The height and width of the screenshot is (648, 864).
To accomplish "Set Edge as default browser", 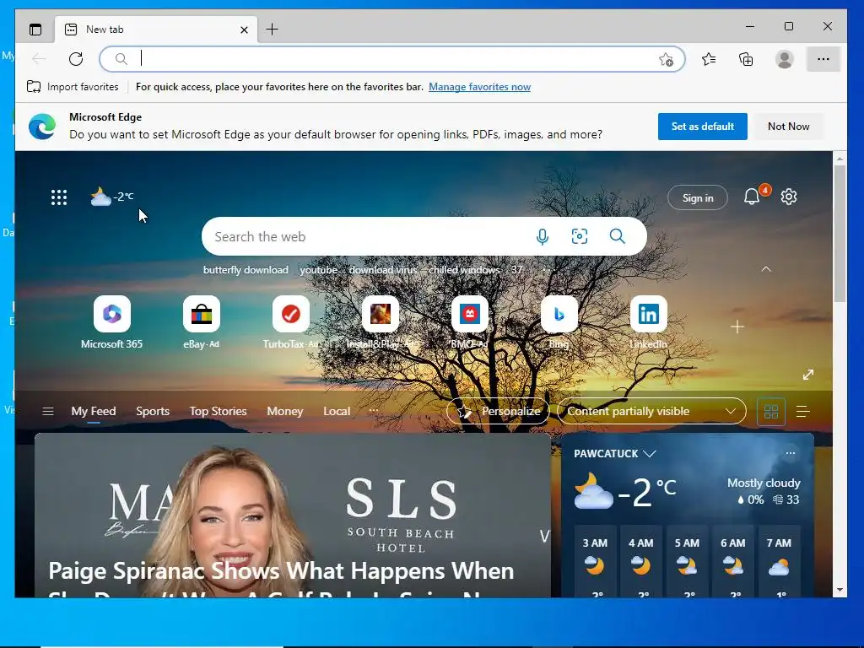I will pyautogui.click(x=703, y=127).
